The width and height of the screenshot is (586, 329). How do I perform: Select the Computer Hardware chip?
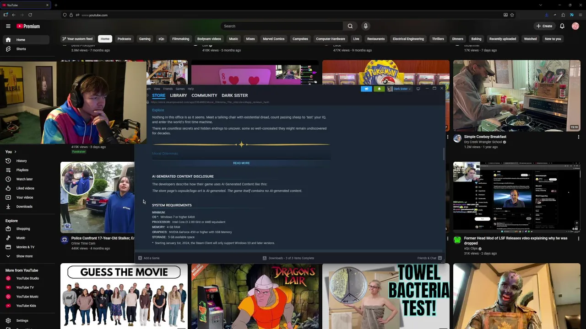point(331,39)
